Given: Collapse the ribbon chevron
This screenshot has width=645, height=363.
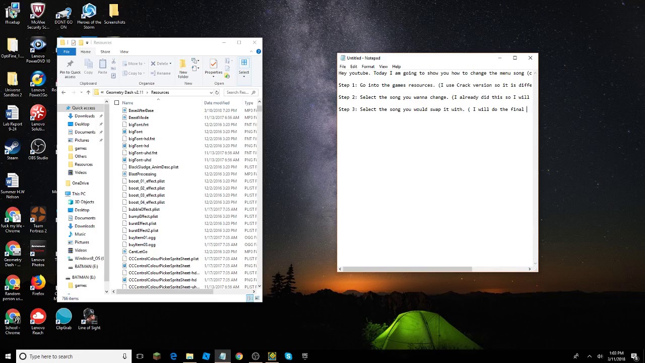Looking at the screenshot, I should coord(251,51).
